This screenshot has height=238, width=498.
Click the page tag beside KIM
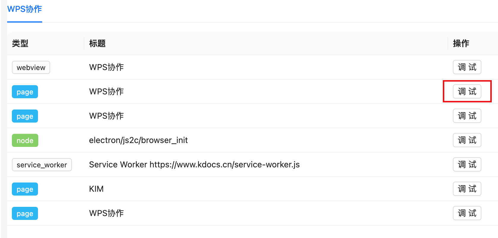click(25, 189)
